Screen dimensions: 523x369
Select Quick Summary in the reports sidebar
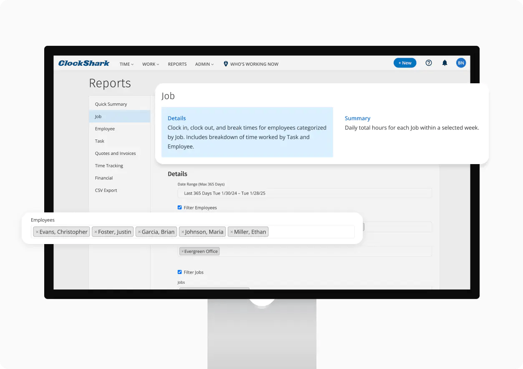tap(111, 104)
